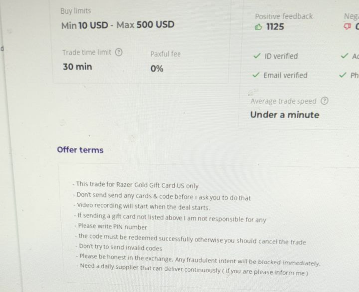Click the checkmark next to the cut-off "Ac" label

[345, 56]
